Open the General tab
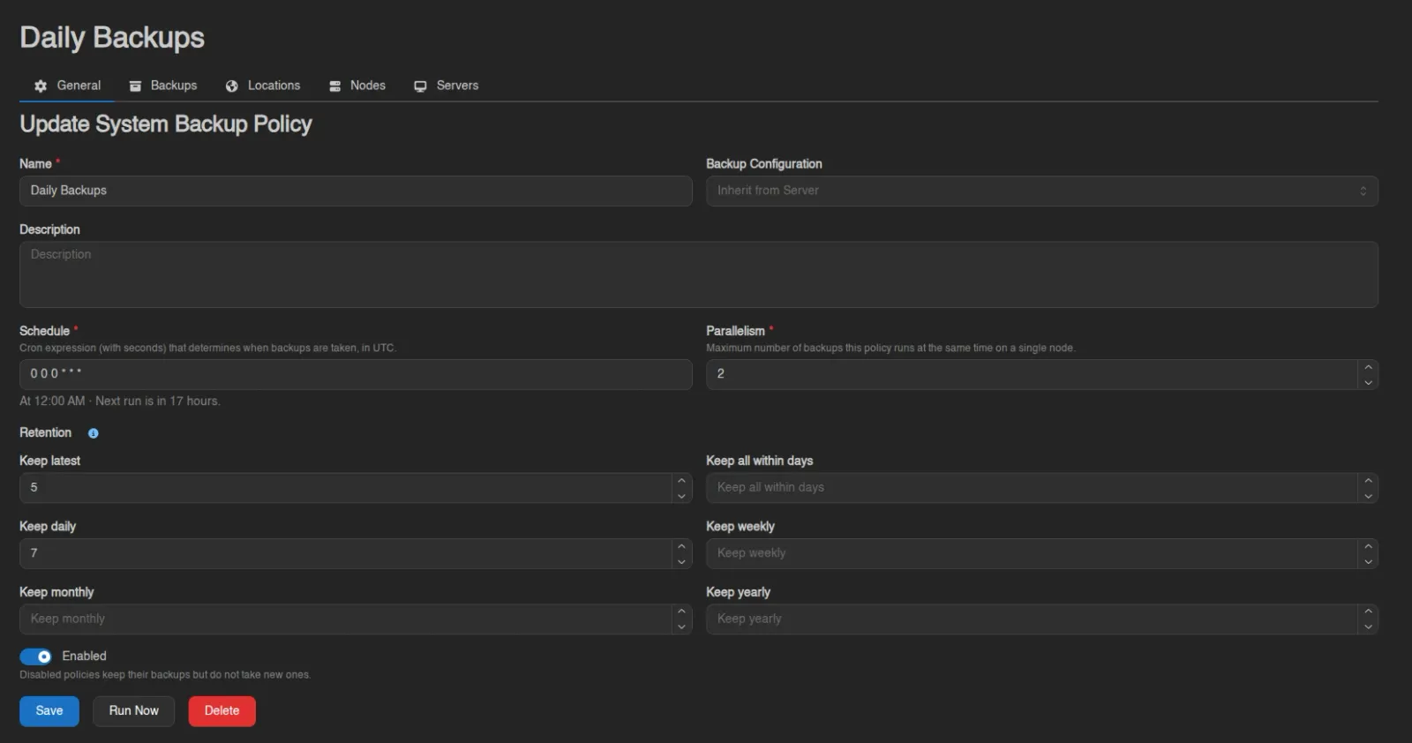Screen dimensions: 1412x743 [67, 86]
